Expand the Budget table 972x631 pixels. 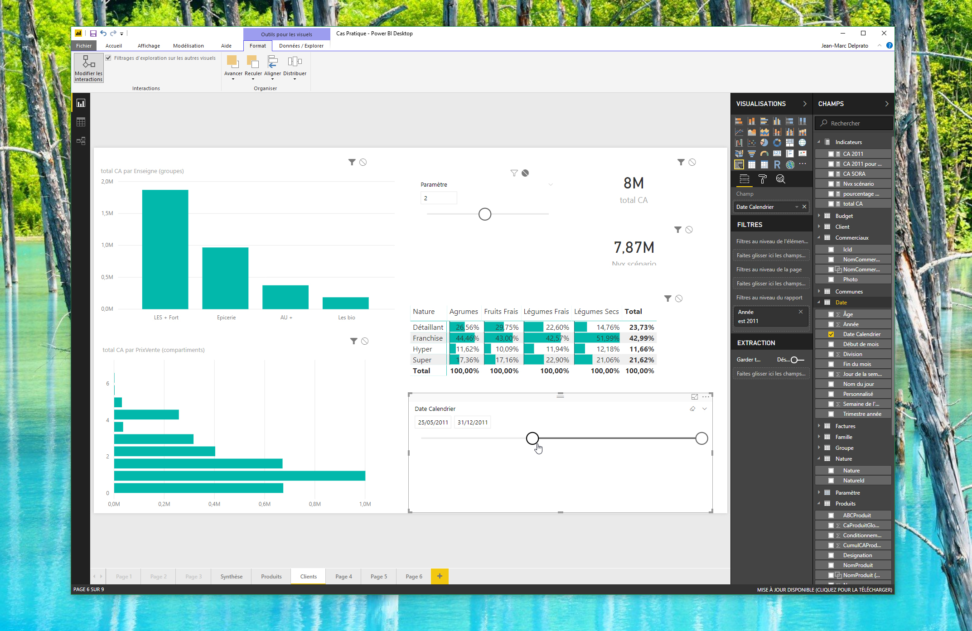(x=819, y=216)
